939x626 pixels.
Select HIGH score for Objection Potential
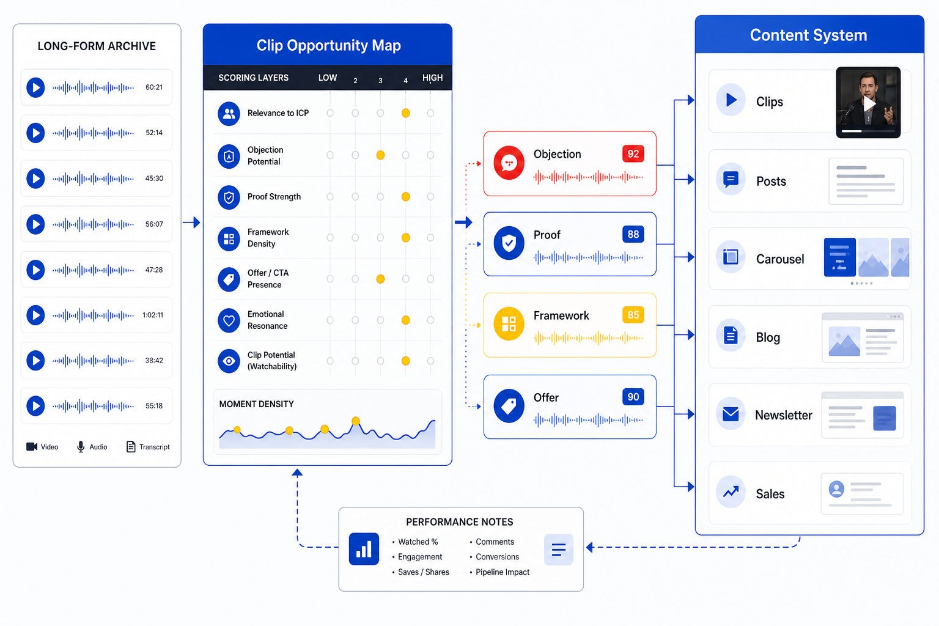(x=430, y=155)
